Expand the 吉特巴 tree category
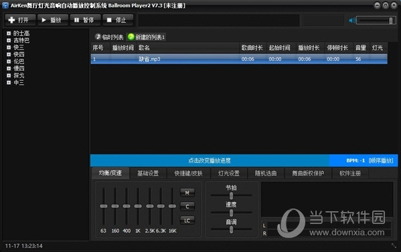Screen dimensions: 401x252 tap(9, 40)
